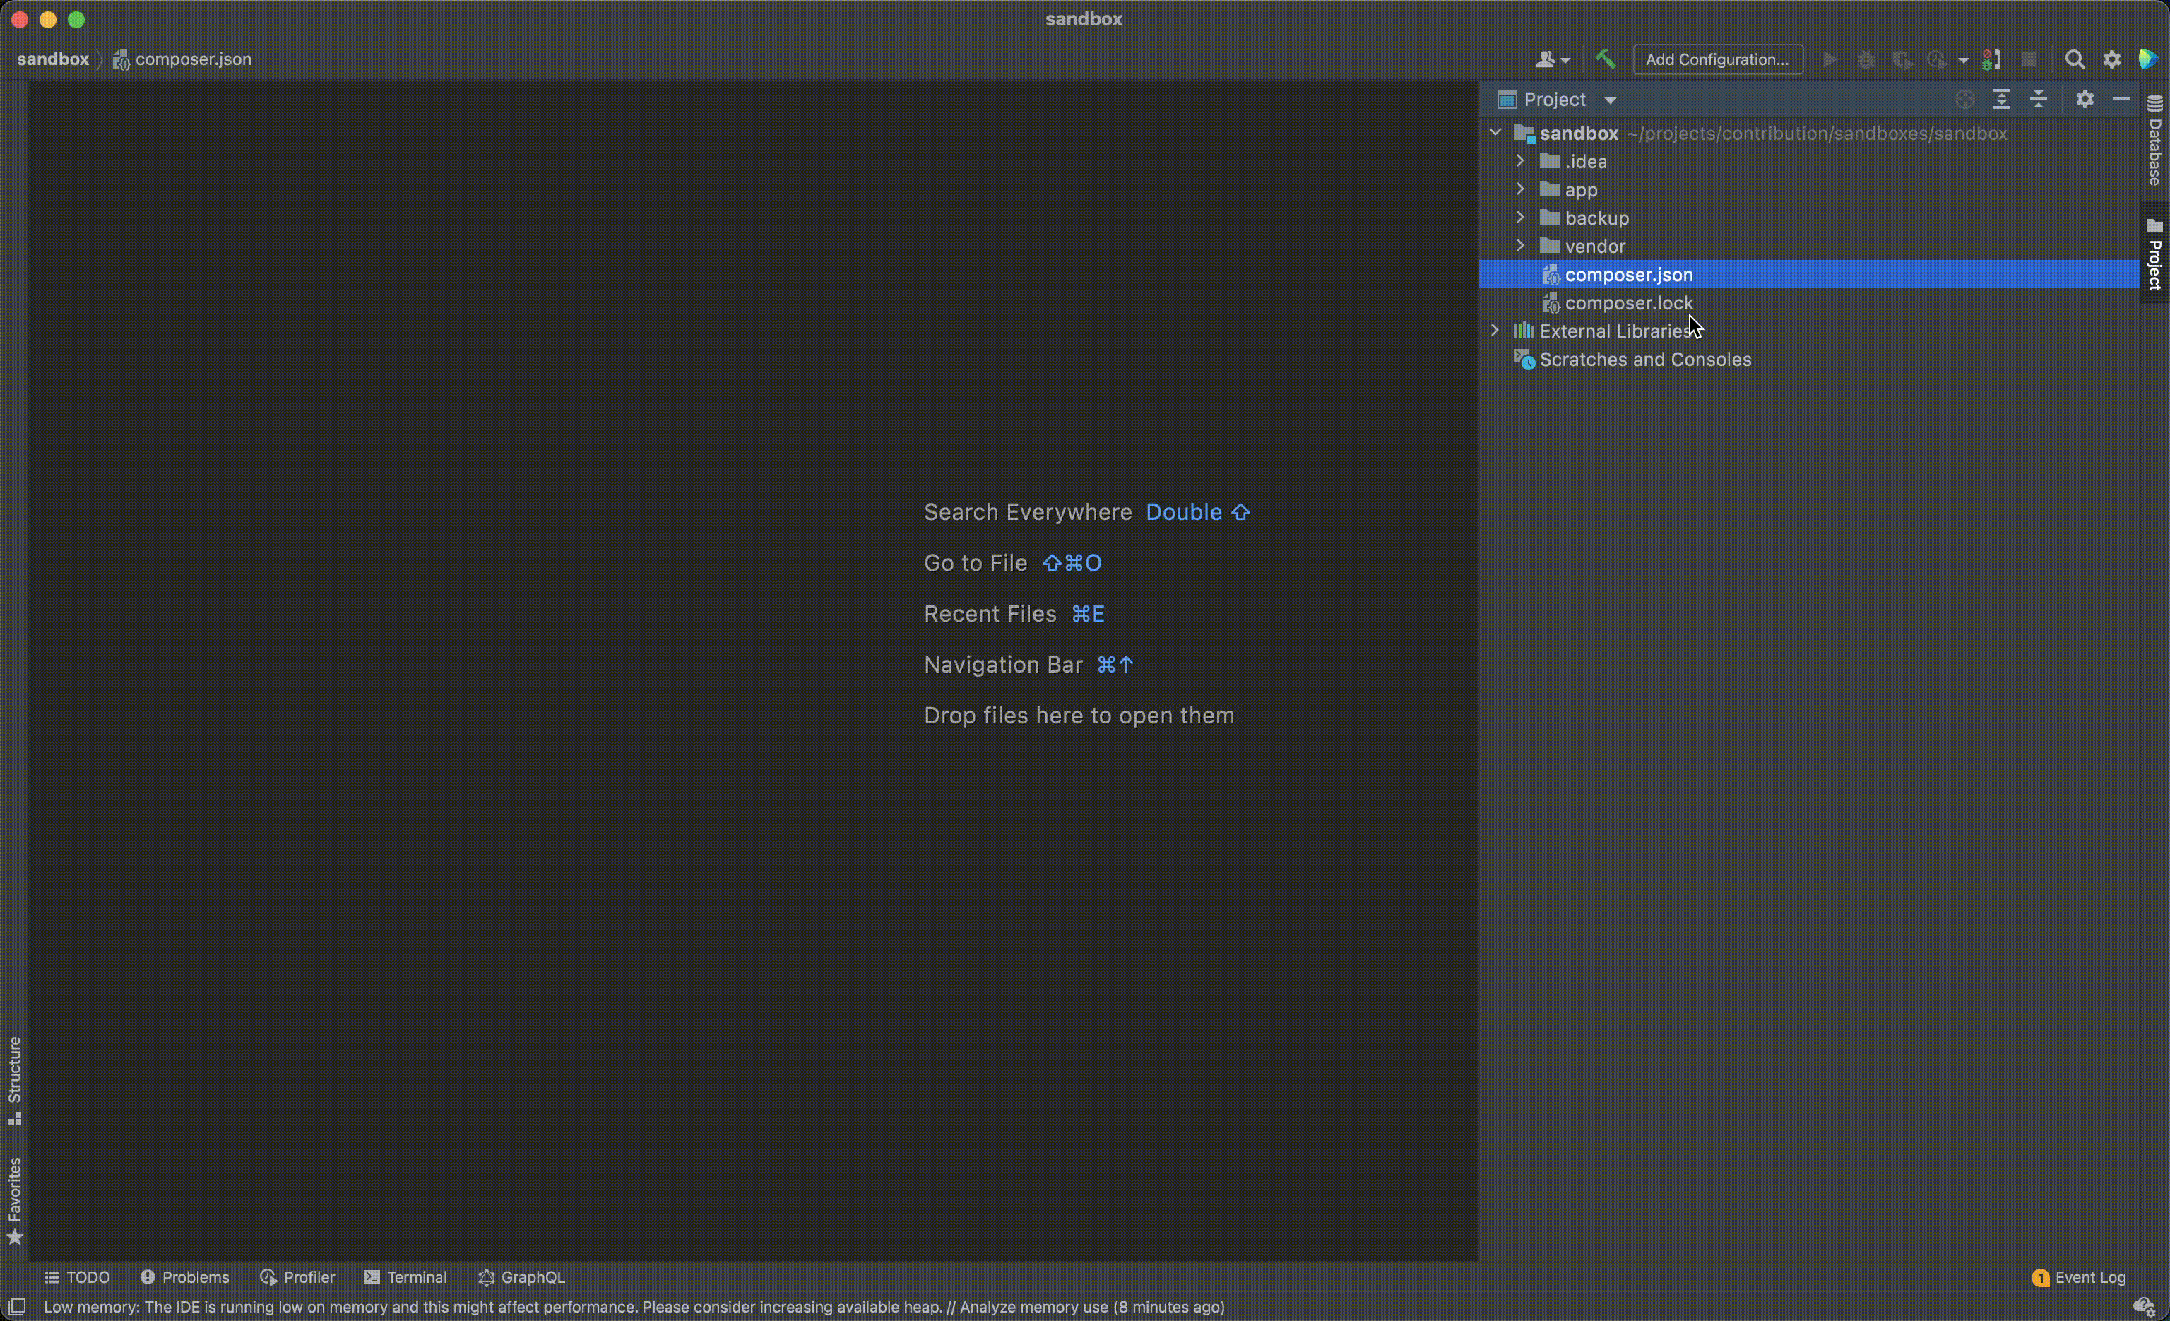The height and width of the screenshot is (1321, 2170).
Task: Hide the Project panel with minus icon
Action: coord(2121,100)
